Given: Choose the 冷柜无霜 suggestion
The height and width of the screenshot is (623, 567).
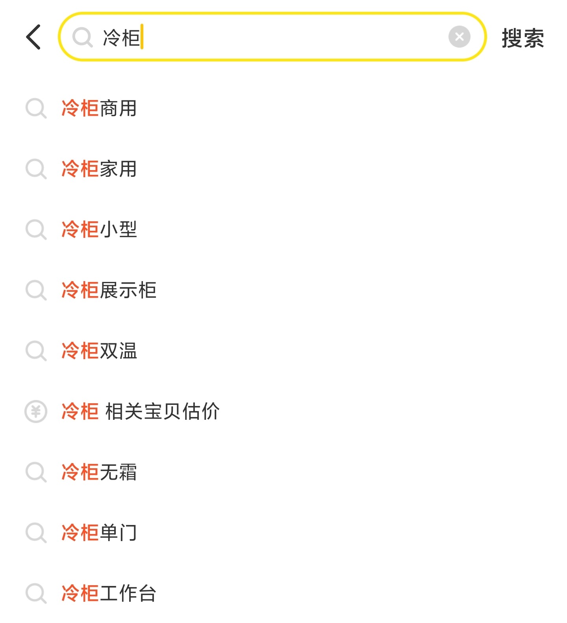Looking at the screenshot, I should click(x=99, y=472).
